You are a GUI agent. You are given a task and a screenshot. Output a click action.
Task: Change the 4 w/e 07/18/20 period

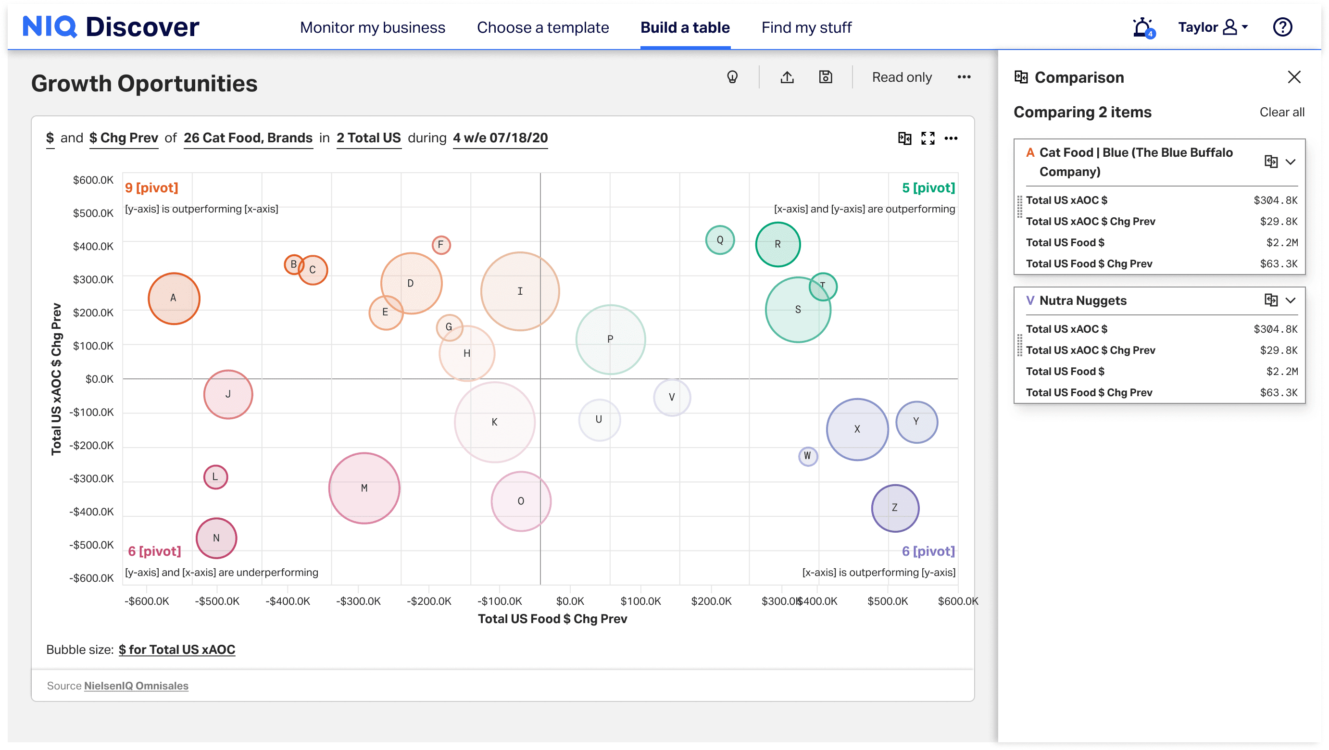pos(500,138)
